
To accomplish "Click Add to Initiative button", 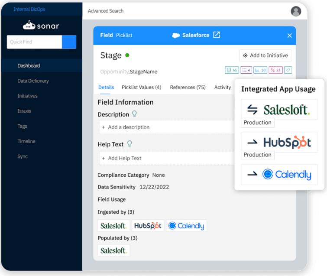I will pos(265,55).
